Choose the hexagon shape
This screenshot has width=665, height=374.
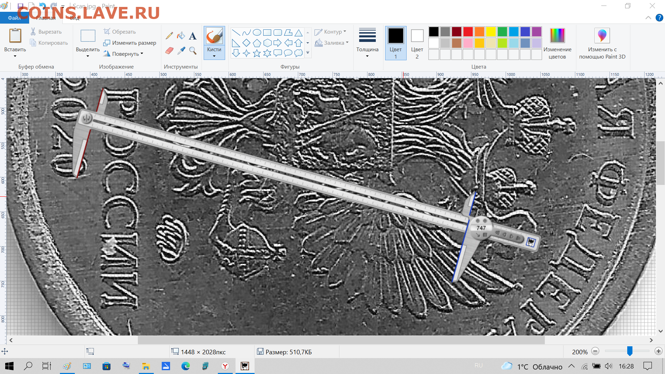(267, 43)
